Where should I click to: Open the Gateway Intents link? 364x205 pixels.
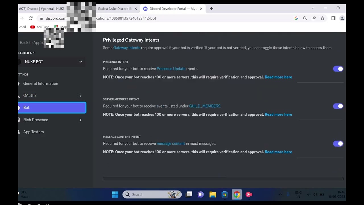click(x=127, y=48)
